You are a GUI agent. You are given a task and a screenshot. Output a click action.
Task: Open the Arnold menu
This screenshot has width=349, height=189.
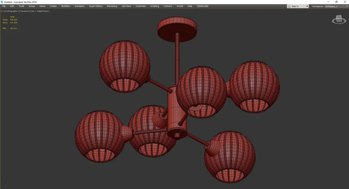pos(180,6)
